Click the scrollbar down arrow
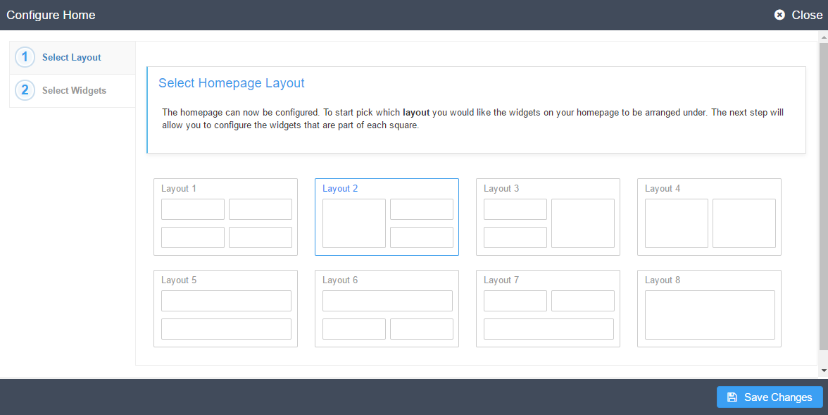828x415 pixels. click(x=823, y=371)
